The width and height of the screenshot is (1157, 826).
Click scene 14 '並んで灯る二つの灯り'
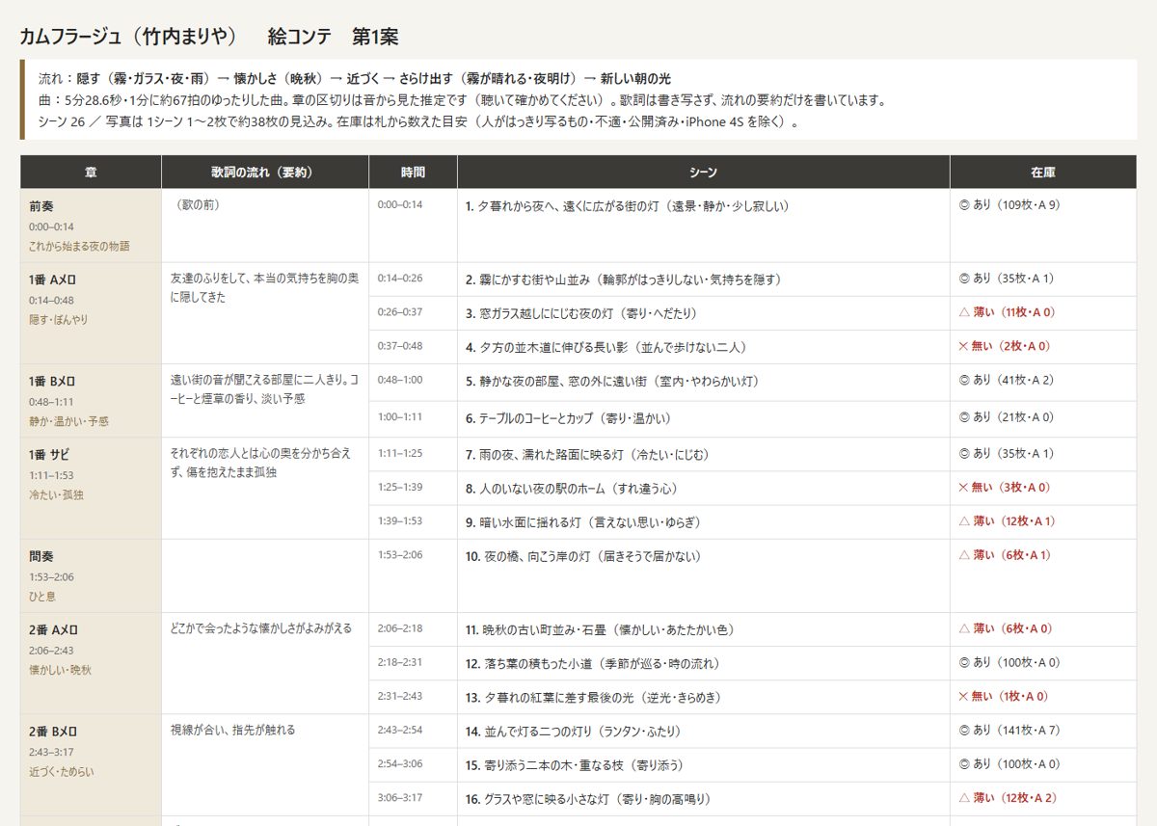[x=704, y=731]
